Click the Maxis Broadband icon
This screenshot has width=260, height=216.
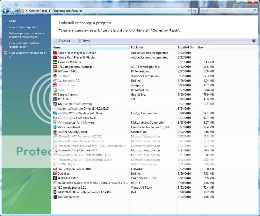[55, 127]
